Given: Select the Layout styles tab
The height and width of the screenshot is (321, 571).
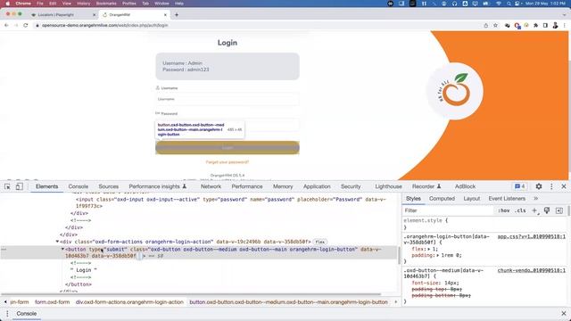Looking at the screenshot, I should coord(472,199).
